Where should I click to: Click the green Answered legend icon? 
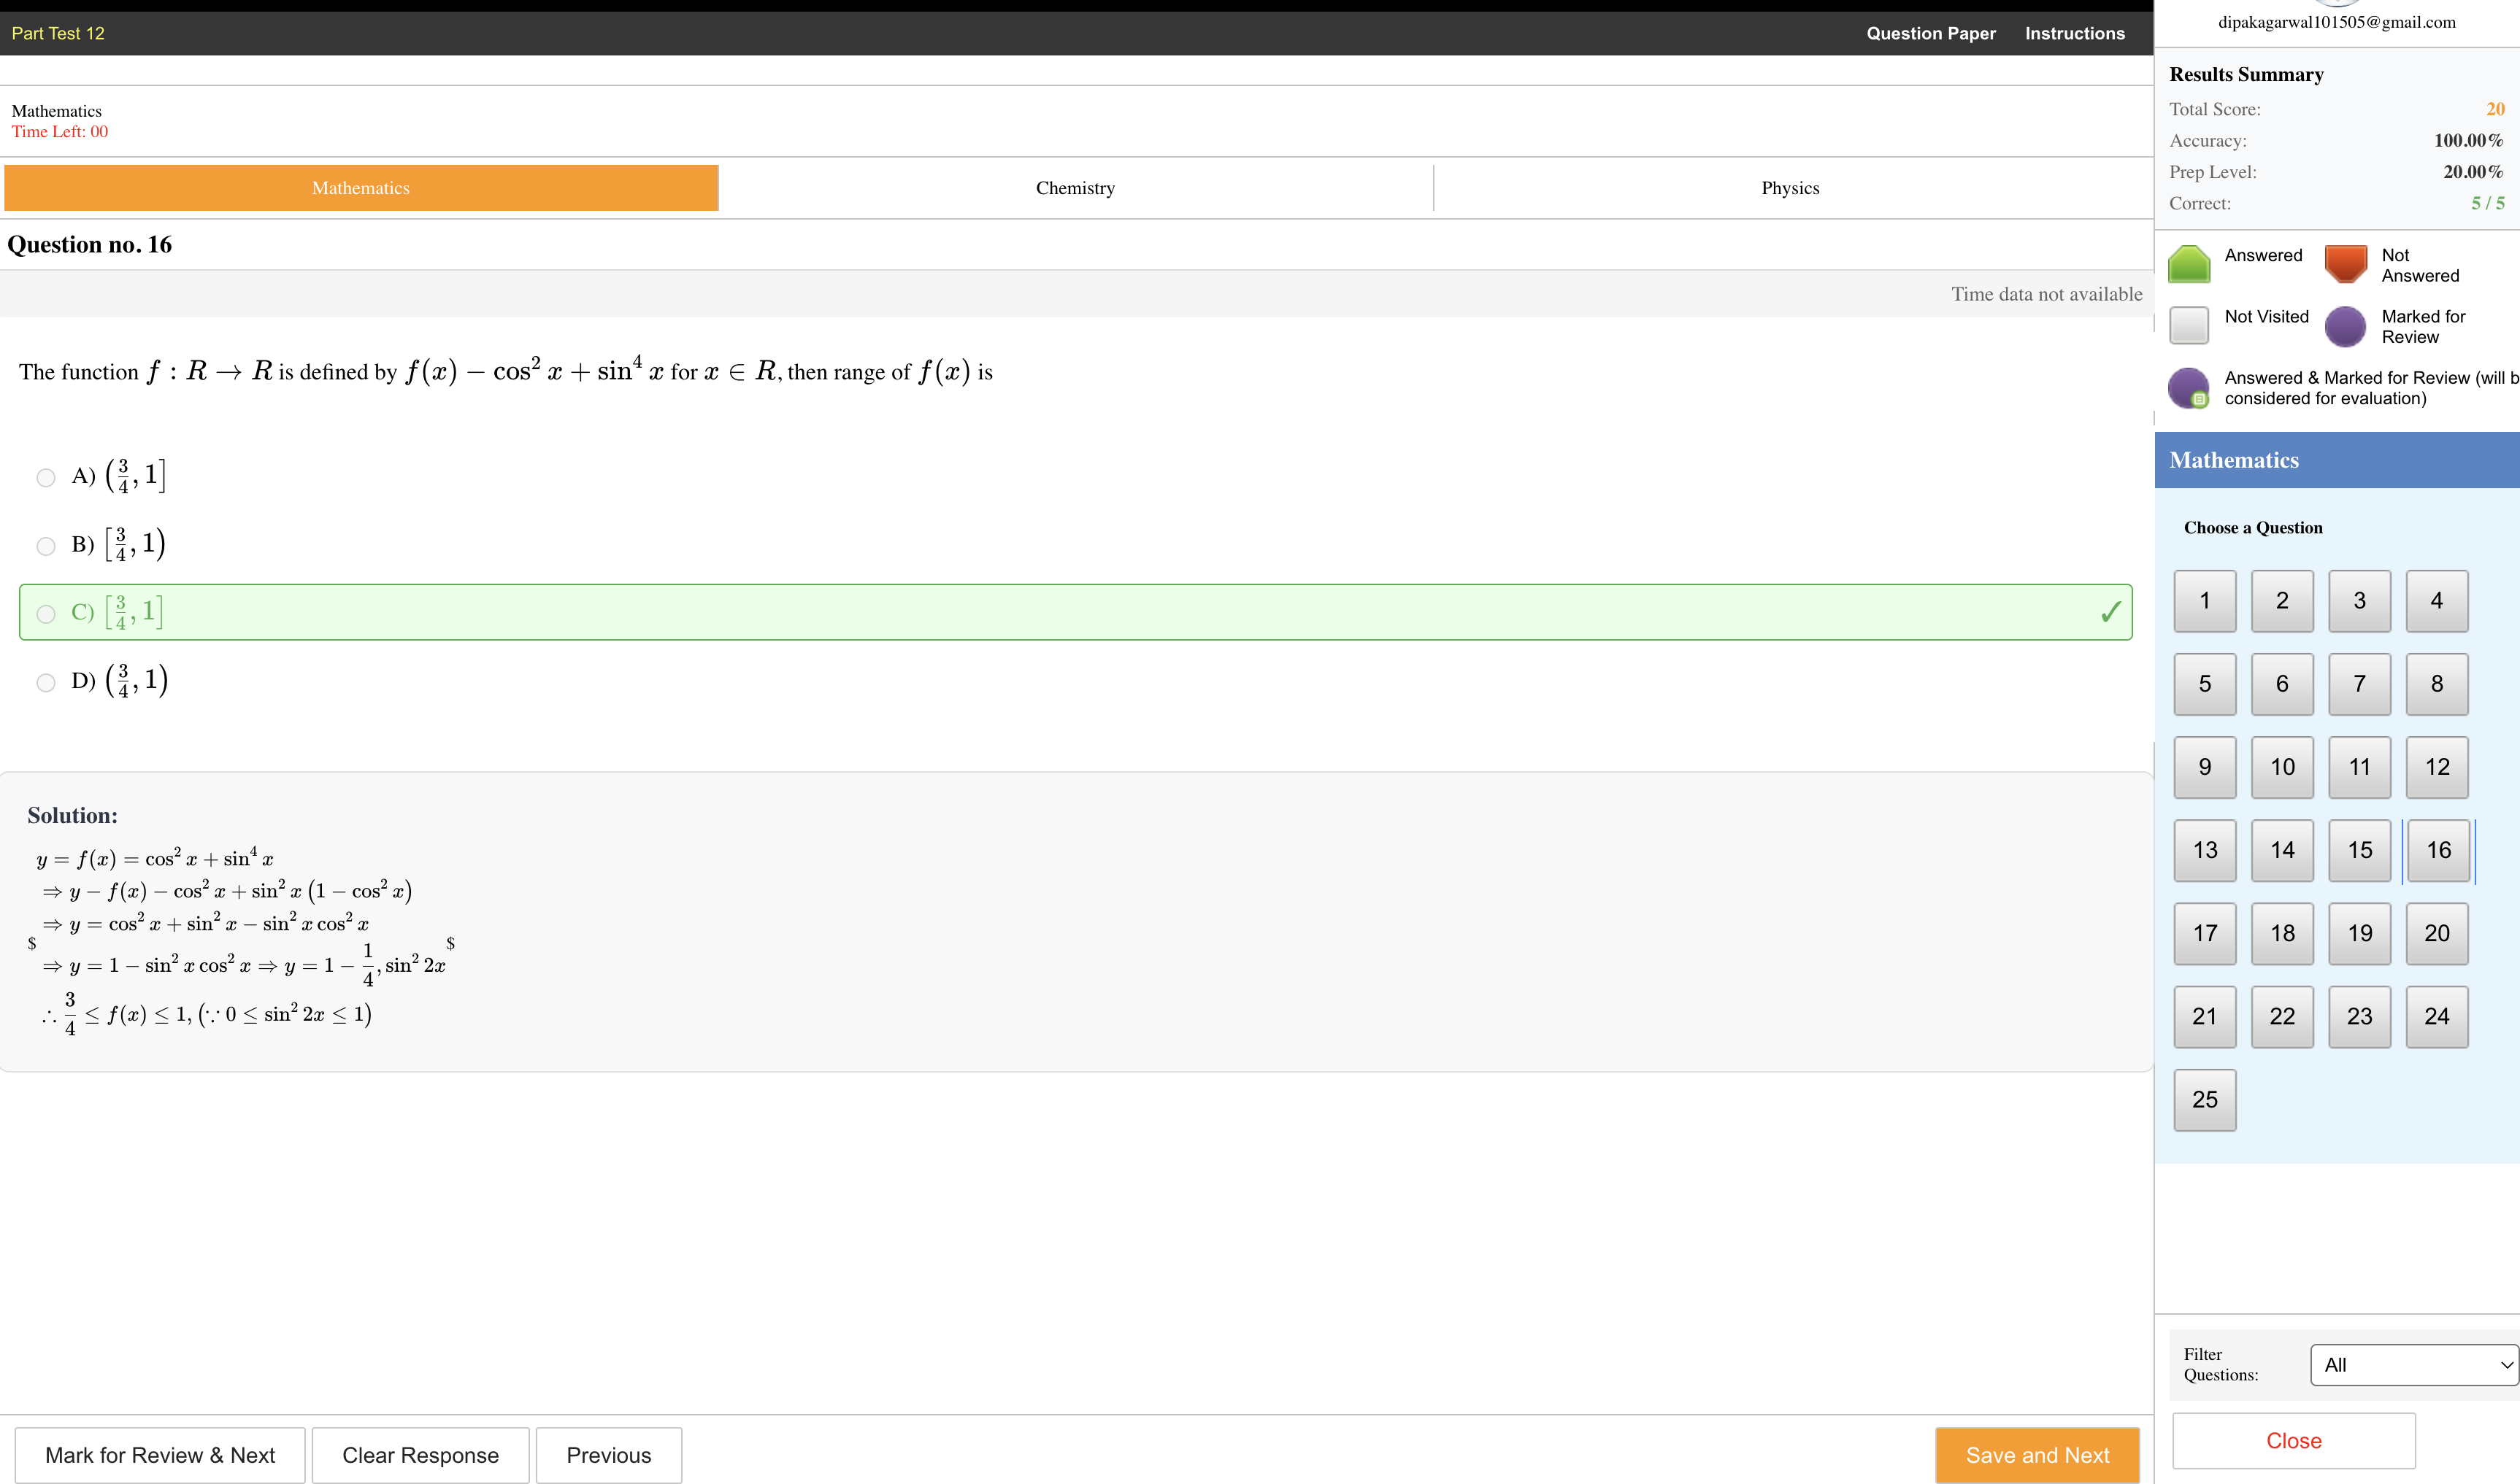tap(2188, 265)
